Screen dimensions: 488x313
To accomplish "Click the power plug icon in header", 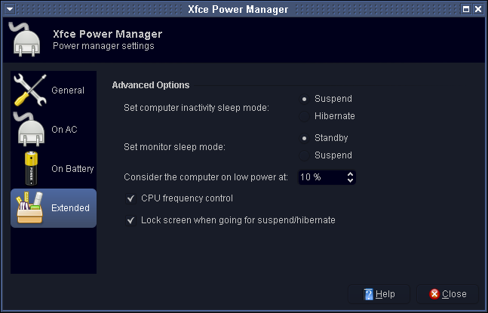I will pos(26,39).
